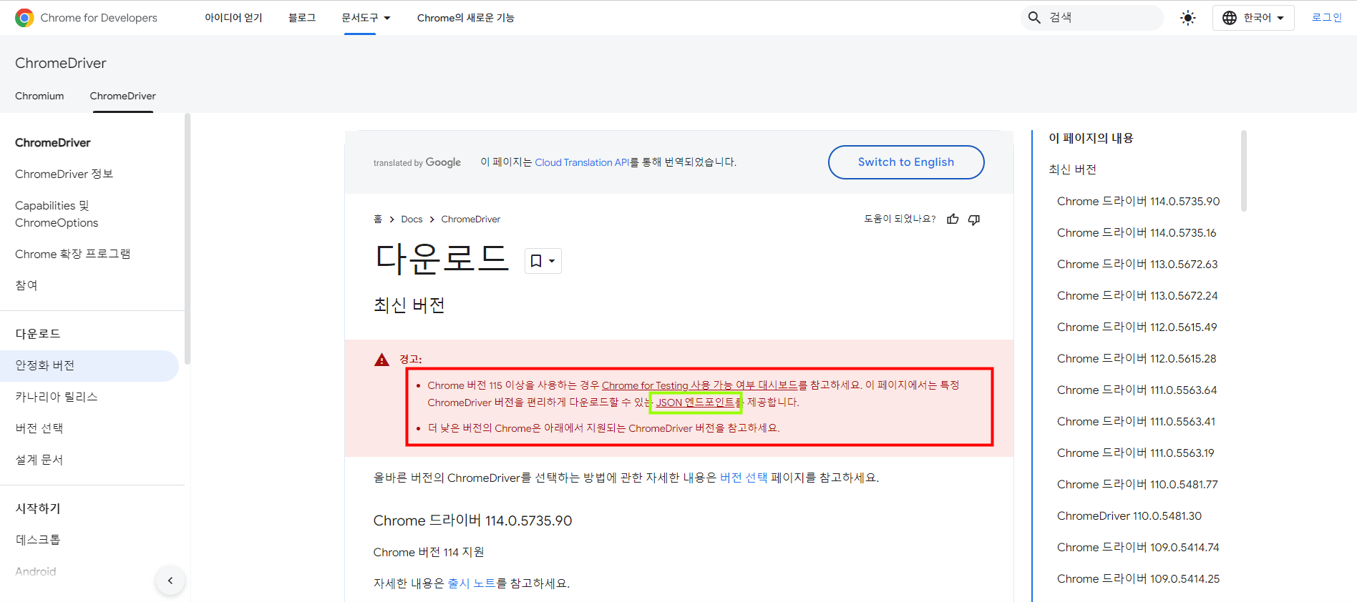Select ChromeDriver 정보 in sidebar
Image resolution: width=1357 pixels, height=602 pixels.
pyautogui.click(x=64, y=174)
